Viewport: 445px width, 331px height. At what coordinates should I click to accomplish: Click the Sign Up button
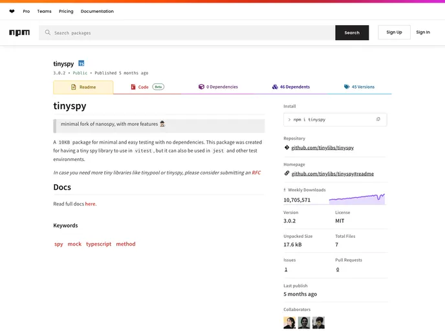pos(394,32)
